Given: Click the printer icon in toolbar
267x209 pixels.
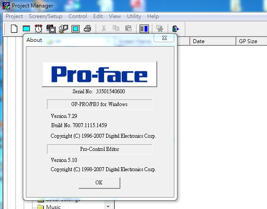Looking at the screenshot, I should pos(87,29).
